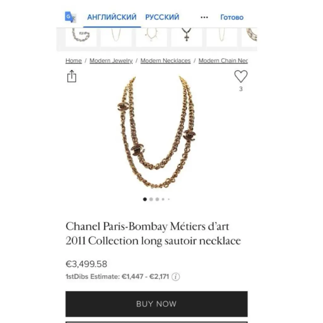The image size is (323, 323).
Task: Tap the €3,499.58 price text
Action: 86,264
